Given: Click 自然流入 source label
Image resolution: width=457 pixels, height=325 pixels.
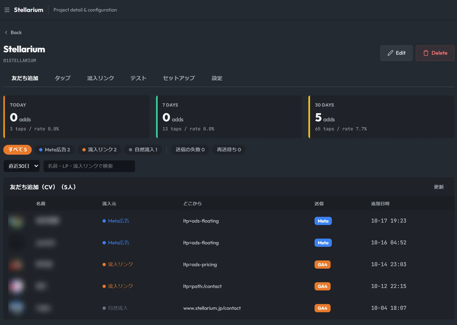Looking at the screenshot, I should click(115, 308).
